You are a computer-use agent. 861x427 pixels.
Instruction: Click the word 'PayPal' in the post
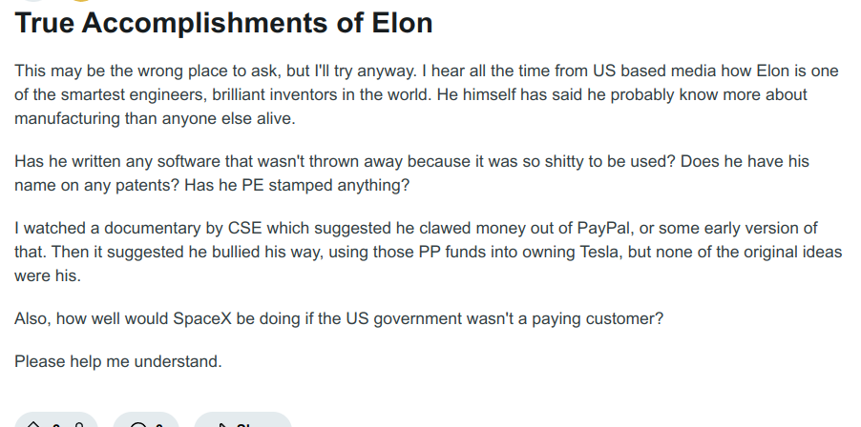point(603,228)
